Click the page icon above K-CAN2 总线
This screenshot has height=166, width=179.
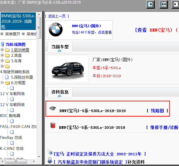[12, 143]
